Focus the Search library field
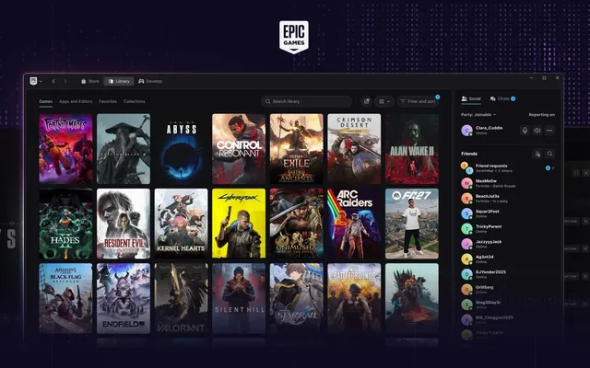 (x=307, y=101)
